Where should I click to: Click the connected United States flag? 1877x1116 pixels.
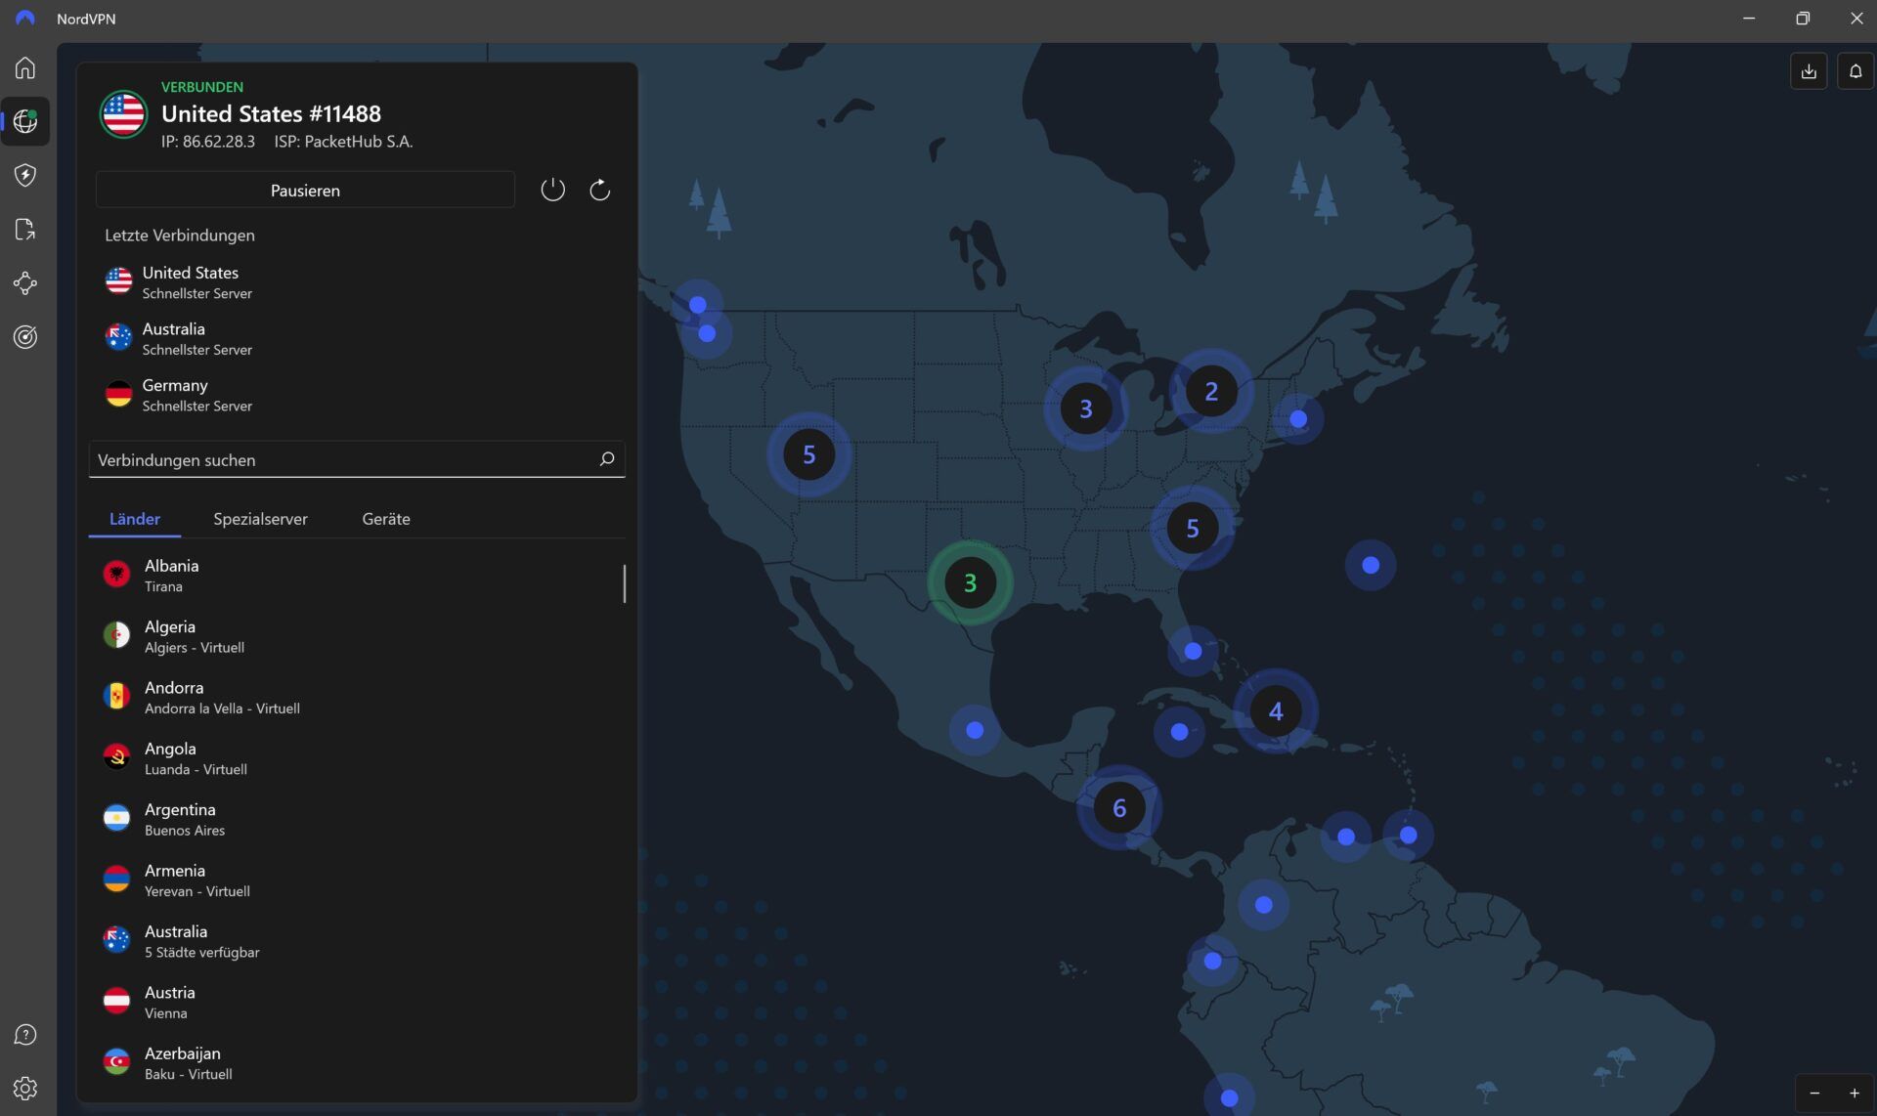pyautogui.click(x=124, y=114)
